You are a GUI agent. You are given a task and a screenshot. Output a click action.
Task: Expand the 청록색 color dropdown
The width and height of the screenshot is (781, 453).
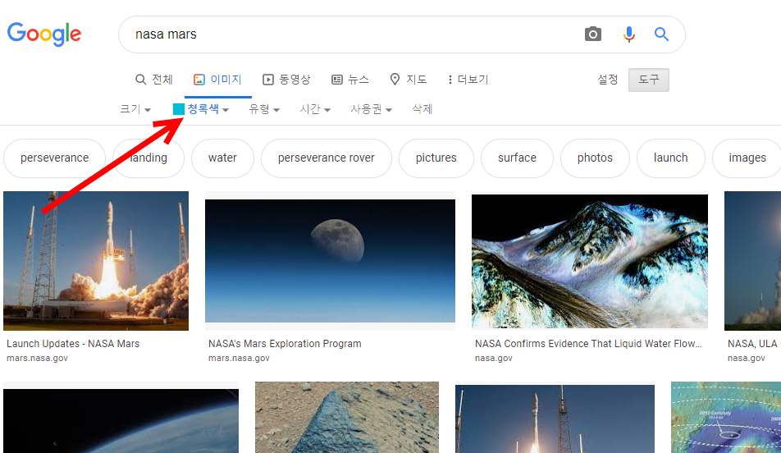click(x=208, y=108)
